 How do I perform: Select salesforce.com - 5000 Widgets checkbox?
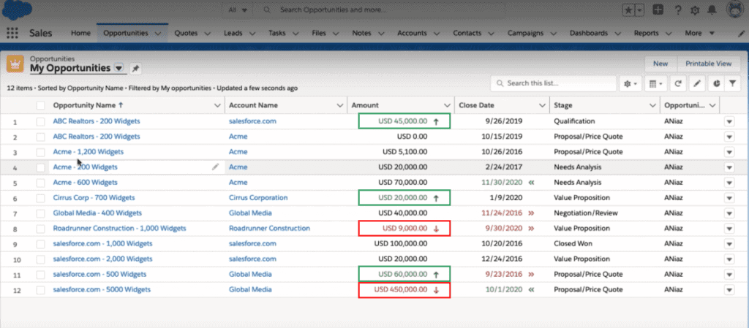(x=41, y=289)
